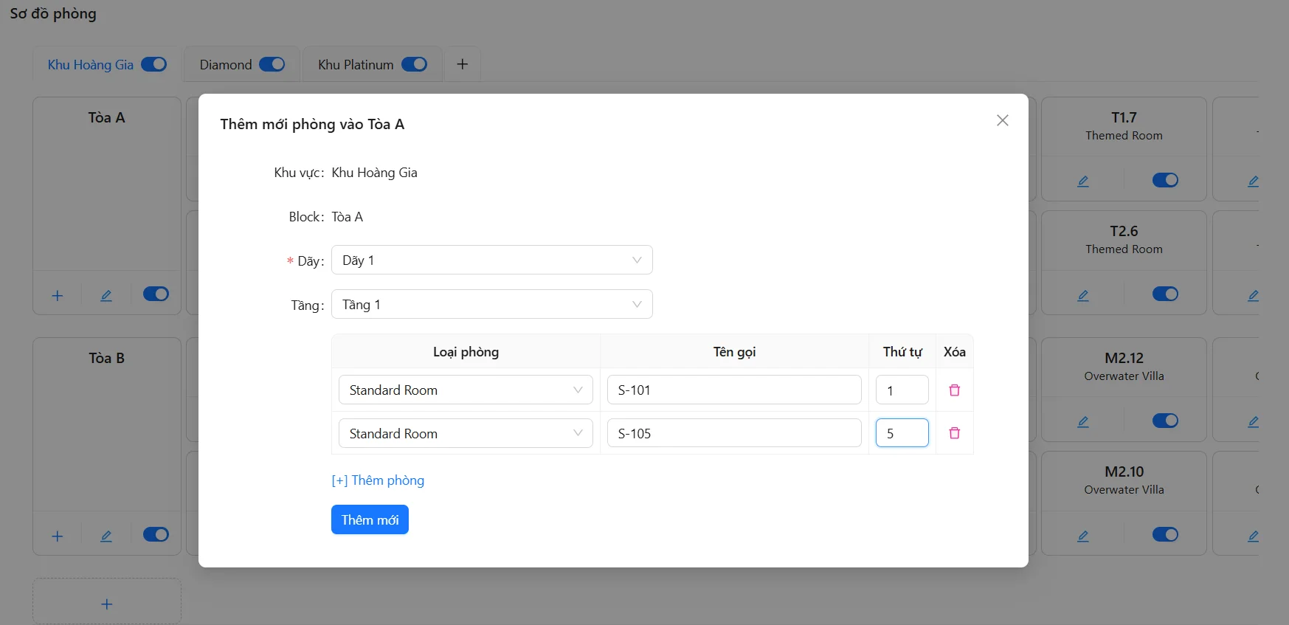Image resolution: width=1289 pixels, height=625 pixels.
Task: Edit the M2.12 Overwater Villa room
Action: 1082,421
